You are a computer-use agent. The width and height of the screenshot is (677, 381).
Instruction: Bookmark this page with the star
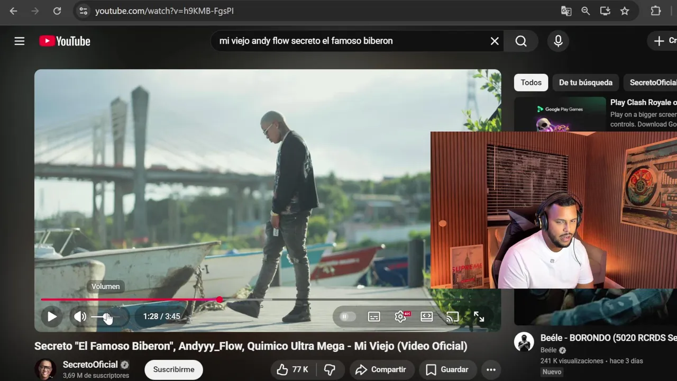point(625,11)
